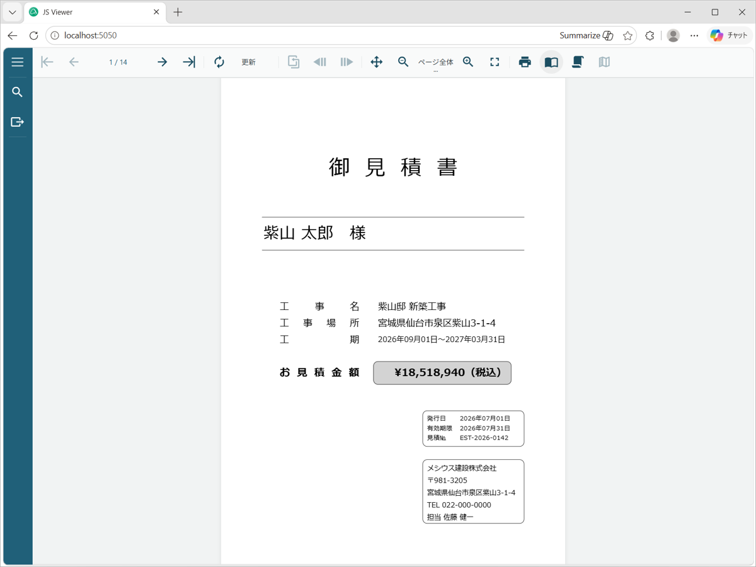Select single page view mode
Viewport: 756px width, 567px height.
click(551, 62)
